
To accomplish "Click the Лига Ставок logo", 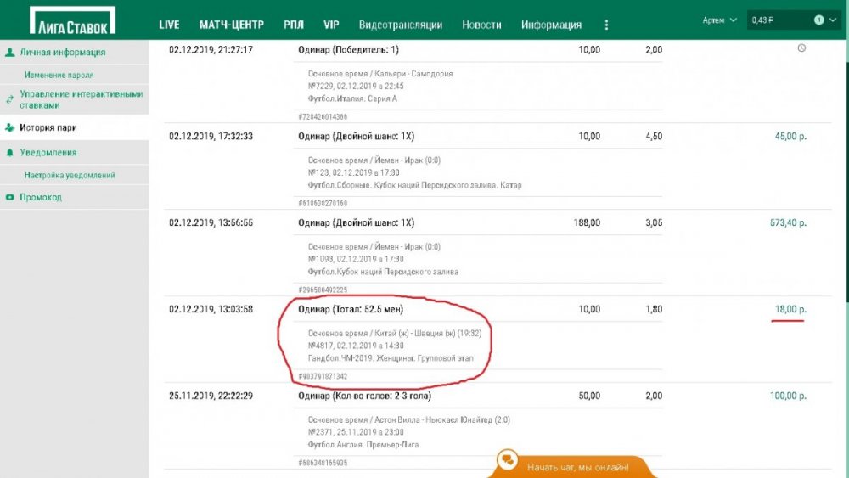I will tap(71, 20).
